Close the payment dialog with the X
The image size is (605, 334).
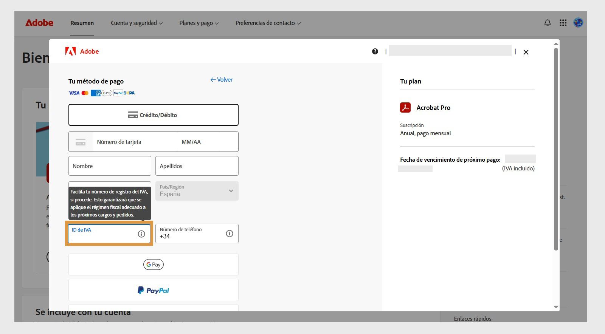pos(526,52)
